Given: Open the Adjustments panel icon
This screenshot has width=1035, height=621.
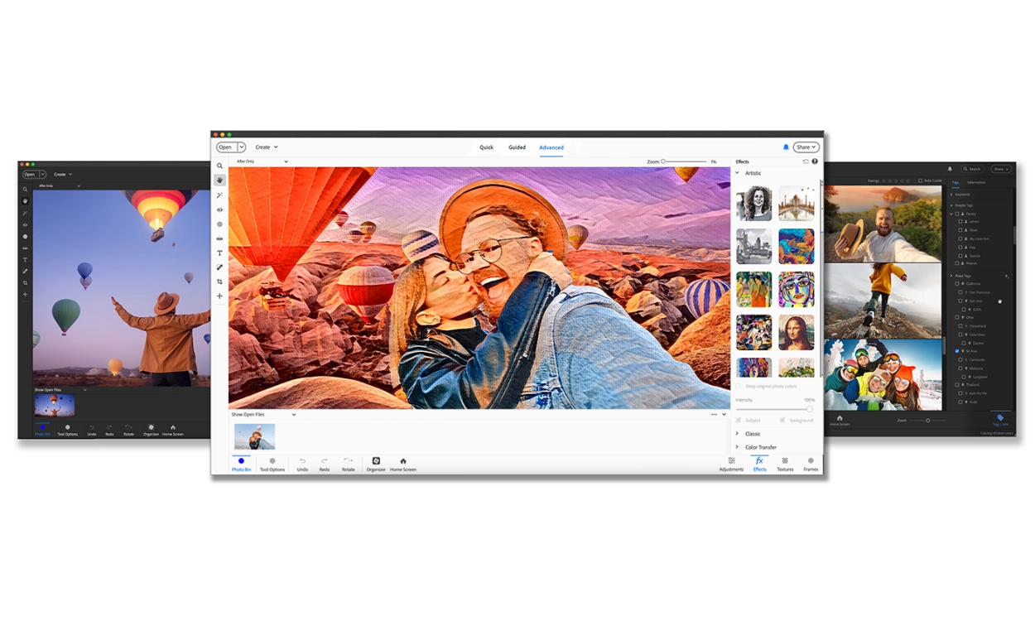Looking at the screenshot, I should (731, 464).
